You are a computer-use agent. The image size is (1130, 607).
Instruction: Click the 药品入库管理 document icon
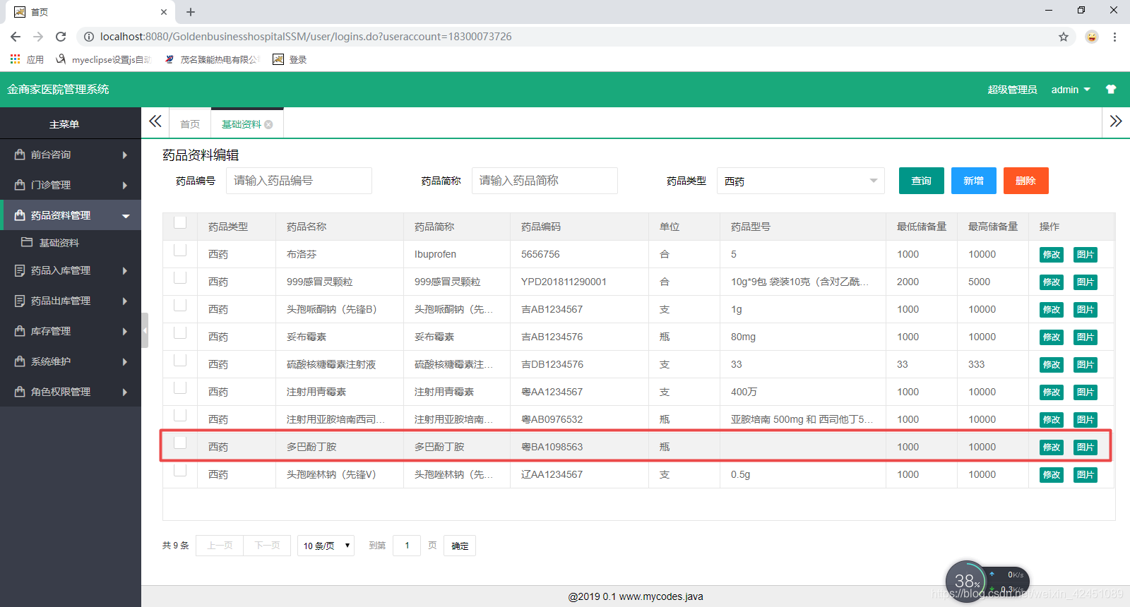pos(20,270)
